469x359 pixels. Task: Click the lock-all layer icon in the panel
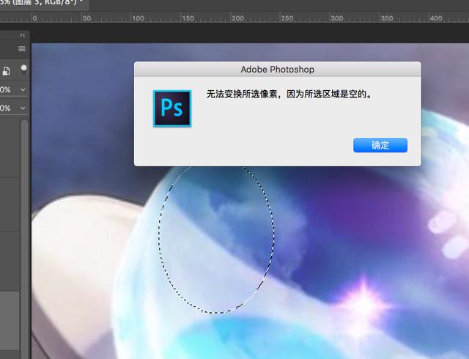pos(6,71)
